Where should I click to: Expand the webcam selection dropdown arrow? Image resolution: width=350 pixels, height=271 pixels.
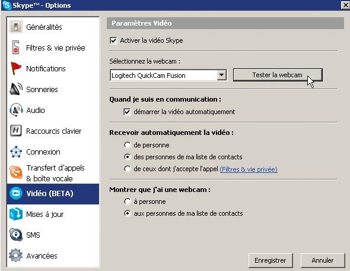coord(221,75)
